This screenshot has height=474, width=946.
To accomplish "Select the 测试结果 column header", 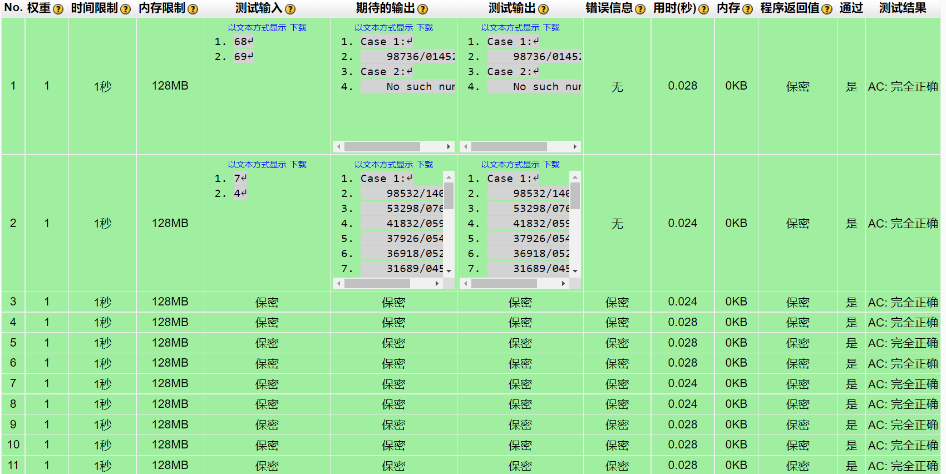I will [903, 8].
